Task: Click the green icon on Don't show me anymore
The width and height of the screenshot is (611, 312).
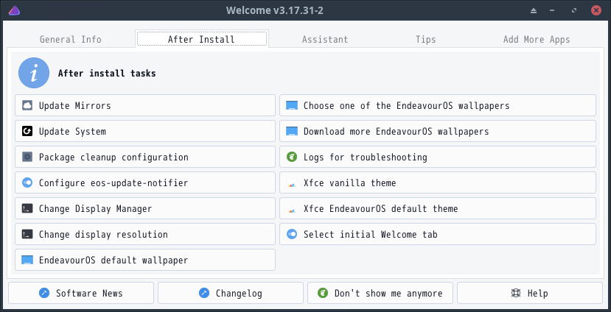Action: click(323, 293)
